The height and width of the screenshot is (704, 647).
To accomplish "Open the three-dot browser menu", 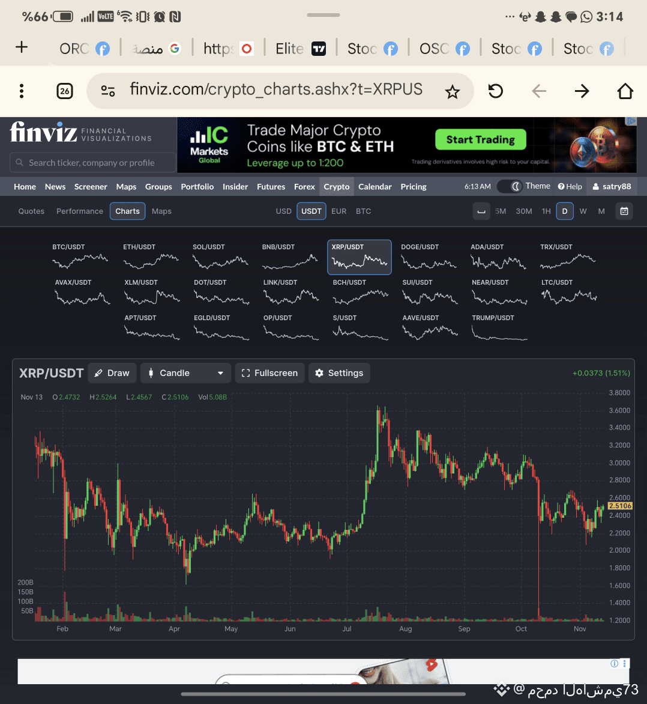I will (x=22, y=91).
